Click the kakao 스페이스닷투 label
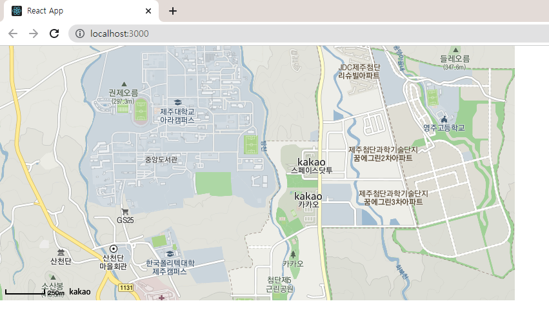The image size is (549, 319). 311,166
